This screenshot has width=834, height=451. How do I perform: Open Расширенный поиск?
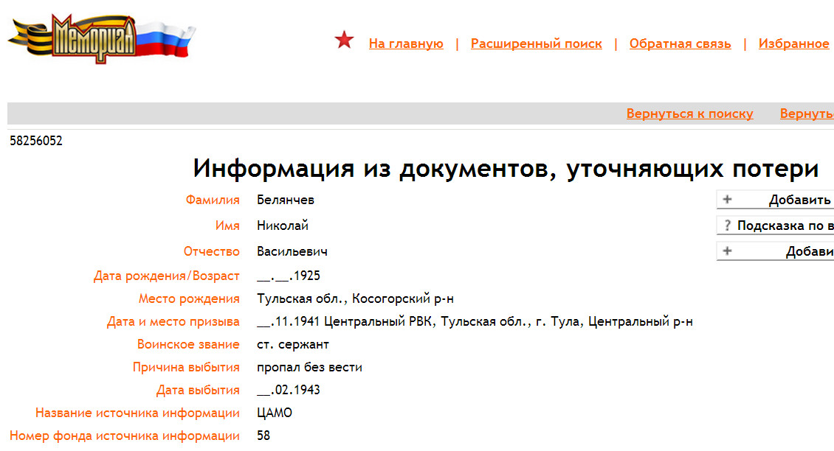tap(536, 43)
